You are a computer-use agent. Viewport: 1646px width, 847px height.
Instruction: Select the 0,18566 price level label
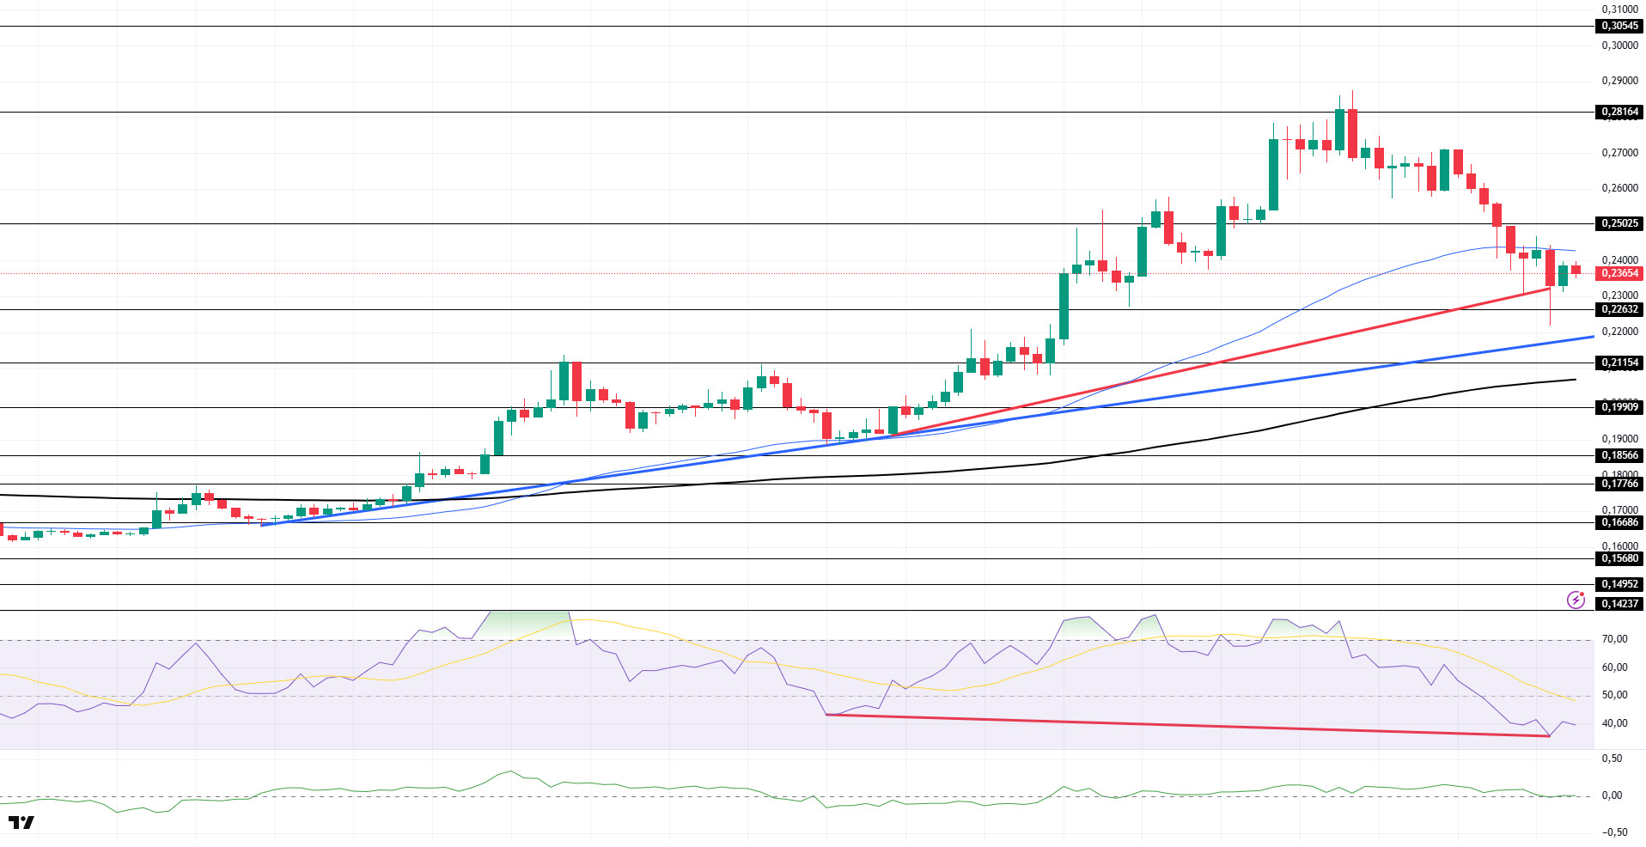(1619, 455)
